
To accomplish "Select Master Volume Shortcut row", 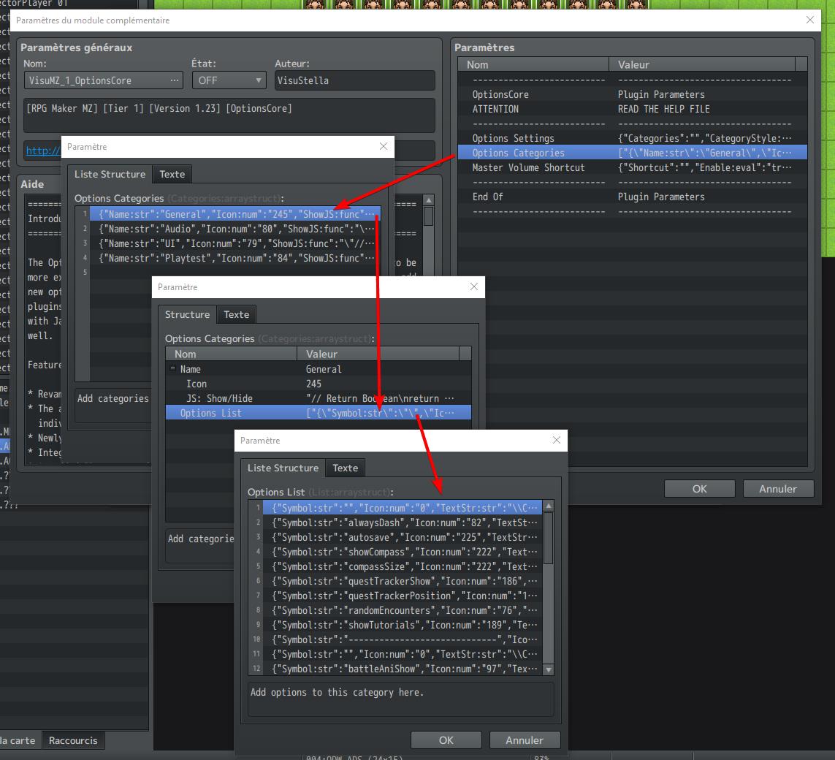I will pos(632,168).
